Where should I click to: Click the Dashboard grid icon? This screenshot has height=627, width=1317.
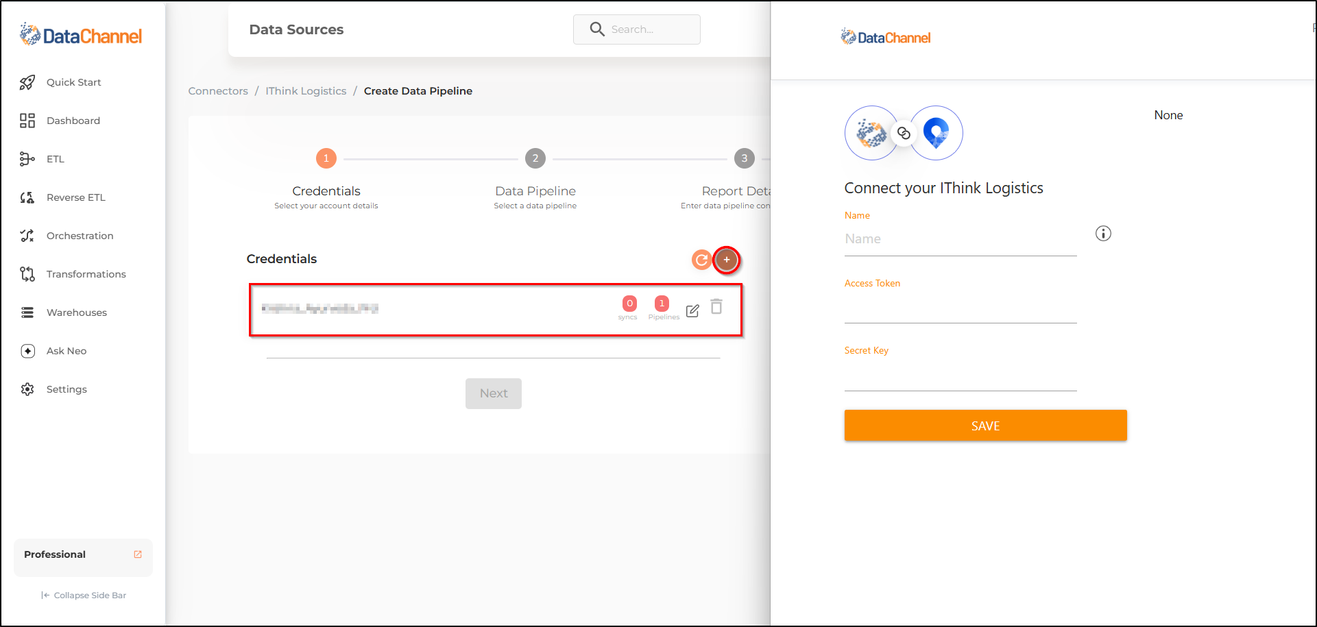(x=27, y=121)
